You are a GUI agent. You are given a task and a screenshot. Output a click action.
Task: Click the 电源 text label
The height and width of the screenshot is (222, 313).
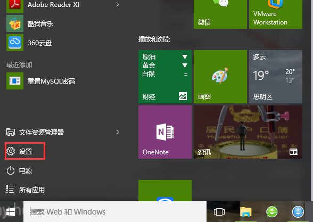tap(26, 171)
